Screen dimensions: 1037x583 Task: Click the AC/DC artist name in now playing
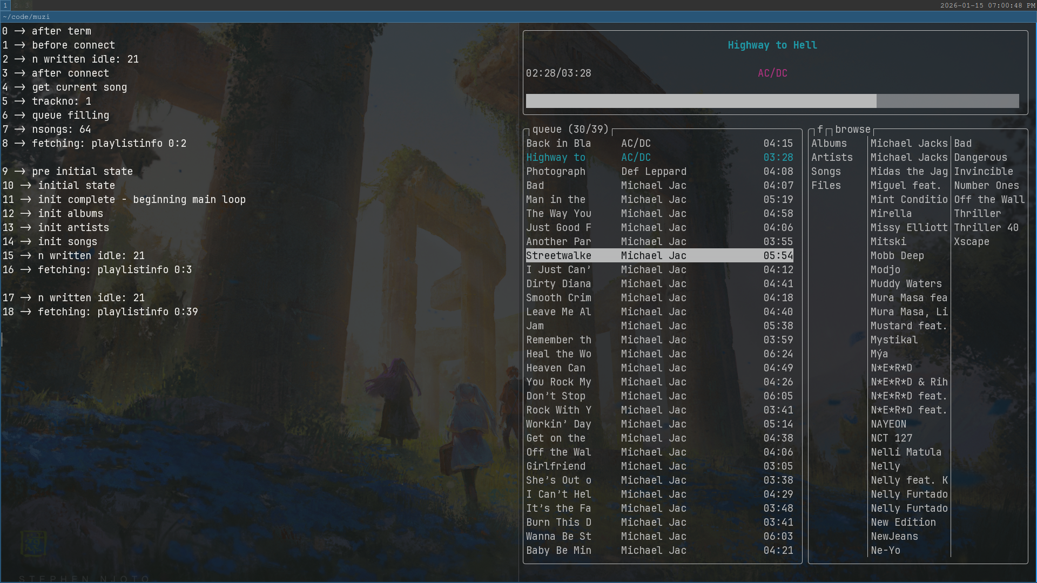(x=772, y=73)
